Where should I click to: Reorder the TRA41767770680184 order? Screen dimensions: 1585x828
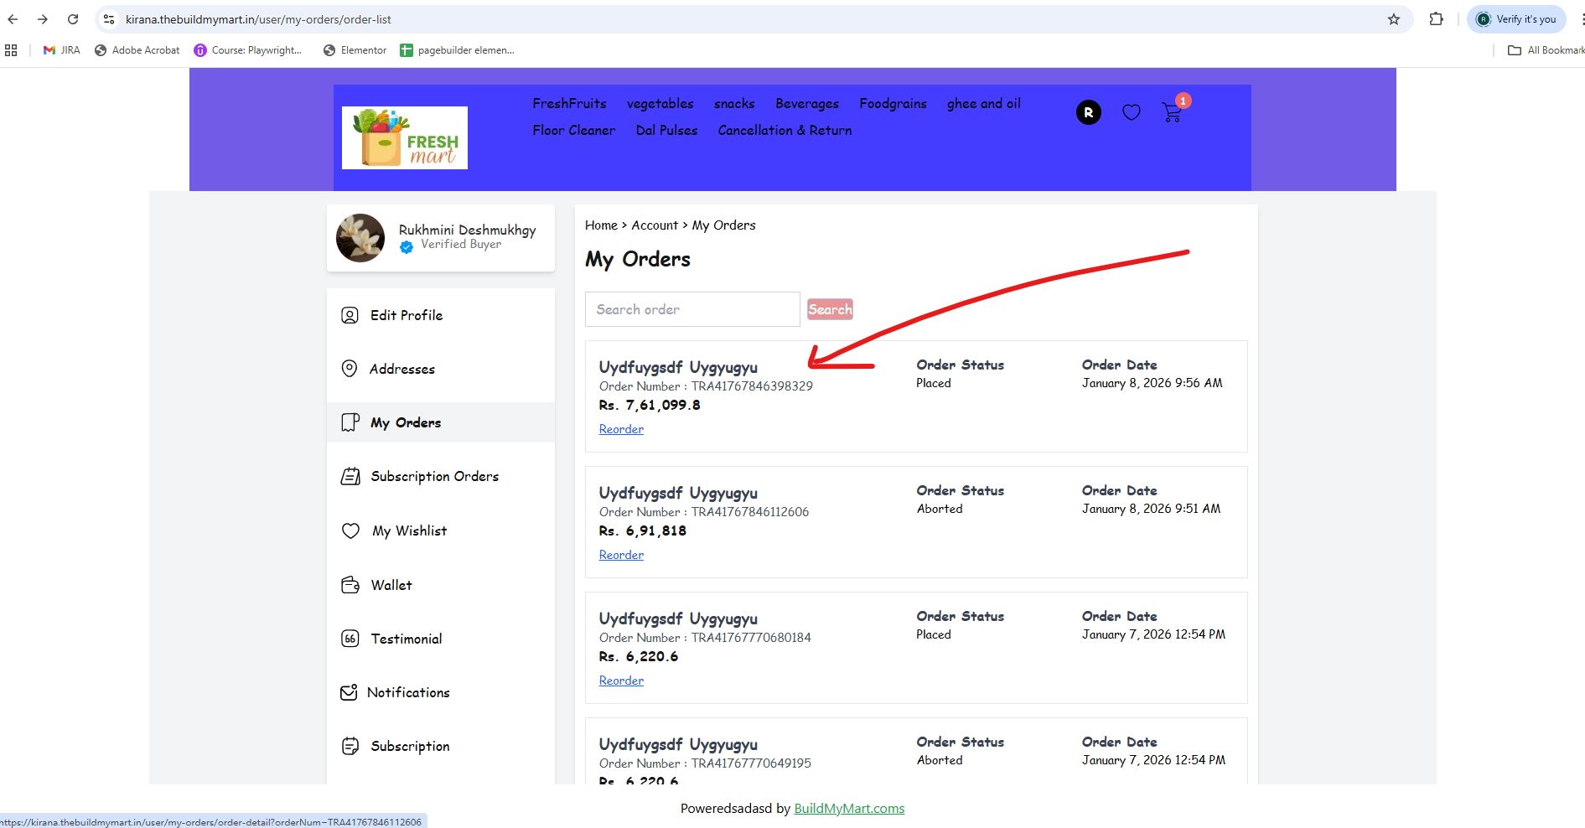pyautogui.click(x=621, y=681)
